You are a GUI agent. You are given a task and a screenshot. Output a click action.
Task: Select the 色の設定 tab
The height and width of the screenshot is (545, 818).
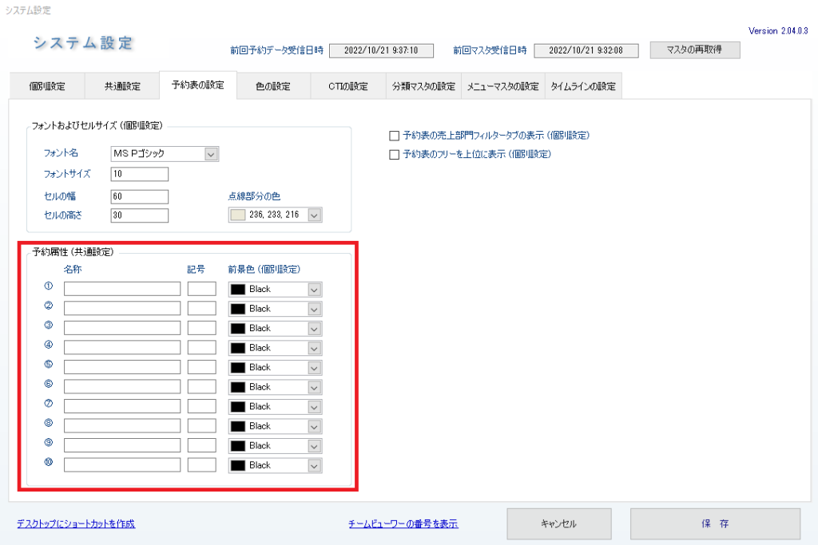pyautogui.click(x=272, y=86)
